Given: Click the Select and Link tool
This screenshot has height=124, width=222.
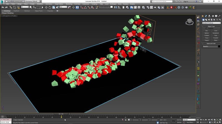Looking at the screenshot, I should point(11,7).
